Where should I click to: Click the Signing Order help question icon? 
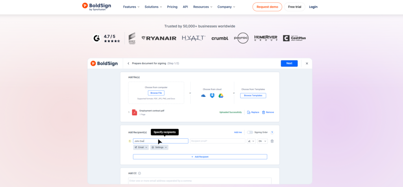pos(272,132)
